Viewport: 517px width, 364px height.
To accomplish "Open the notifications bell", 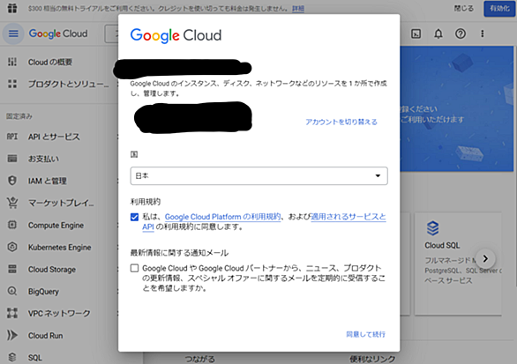I will pyautogui.click(x=438, y=33).
